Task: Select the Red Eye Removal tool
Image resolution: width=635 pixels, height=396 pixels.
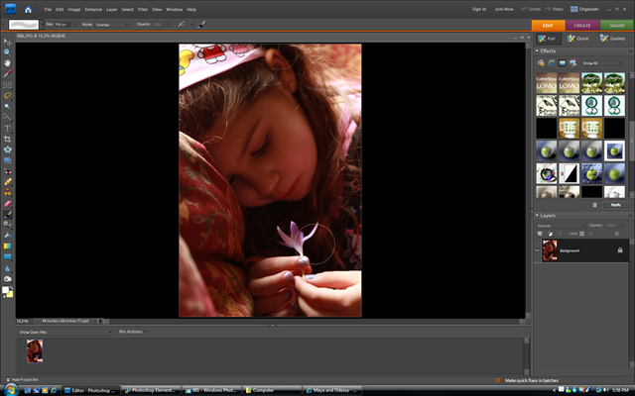Action: coord(7,171)
